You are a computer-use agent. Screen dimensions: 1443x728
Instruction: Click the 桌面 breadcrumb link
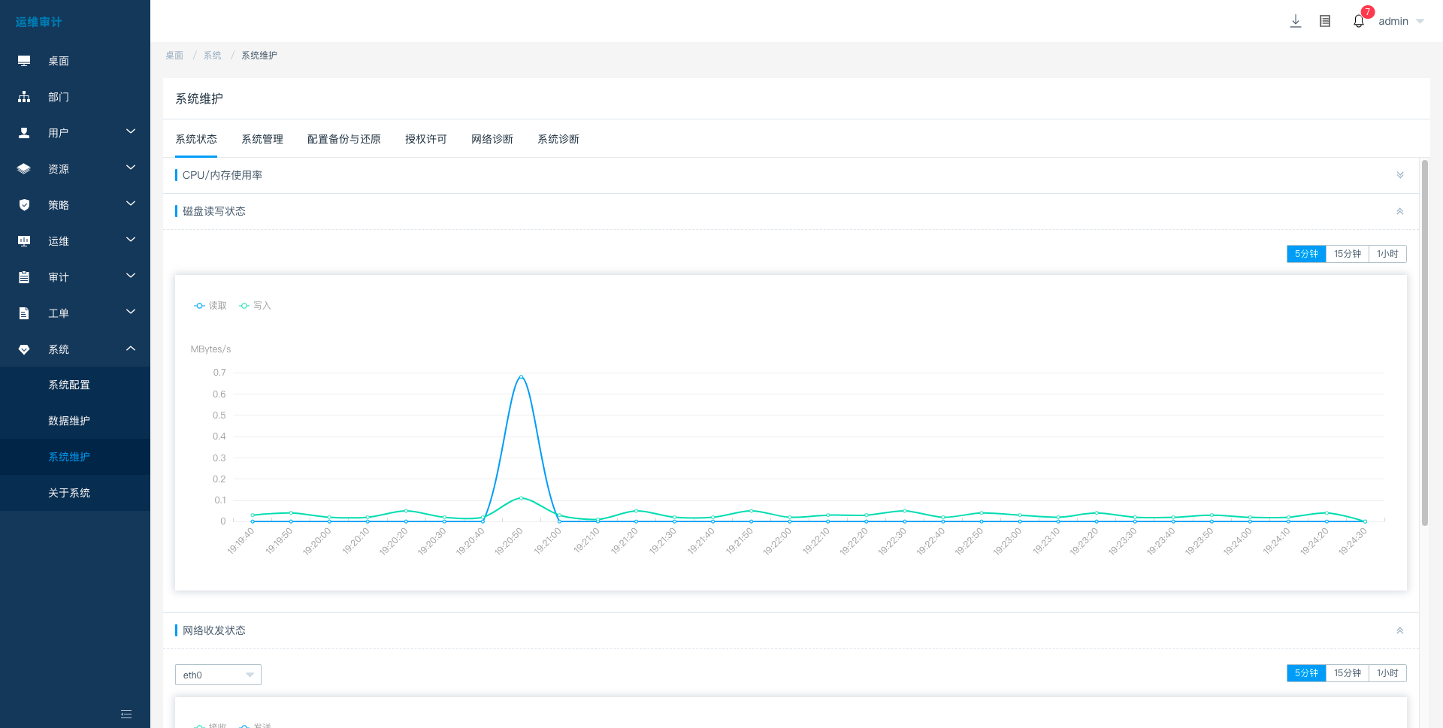pyautogui.click(x=174, y=56)
